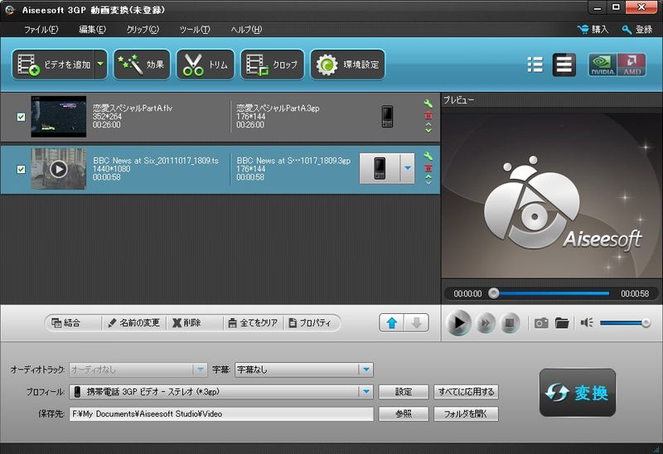Screen dimensions: 663x454
Task: Click the ビデオを追加 (Add Video) button
Action: pyautogui.click(x=53, y=65)
